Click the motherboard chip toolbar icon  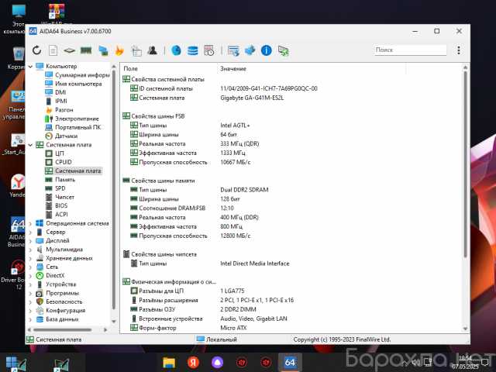click(69, 50)
